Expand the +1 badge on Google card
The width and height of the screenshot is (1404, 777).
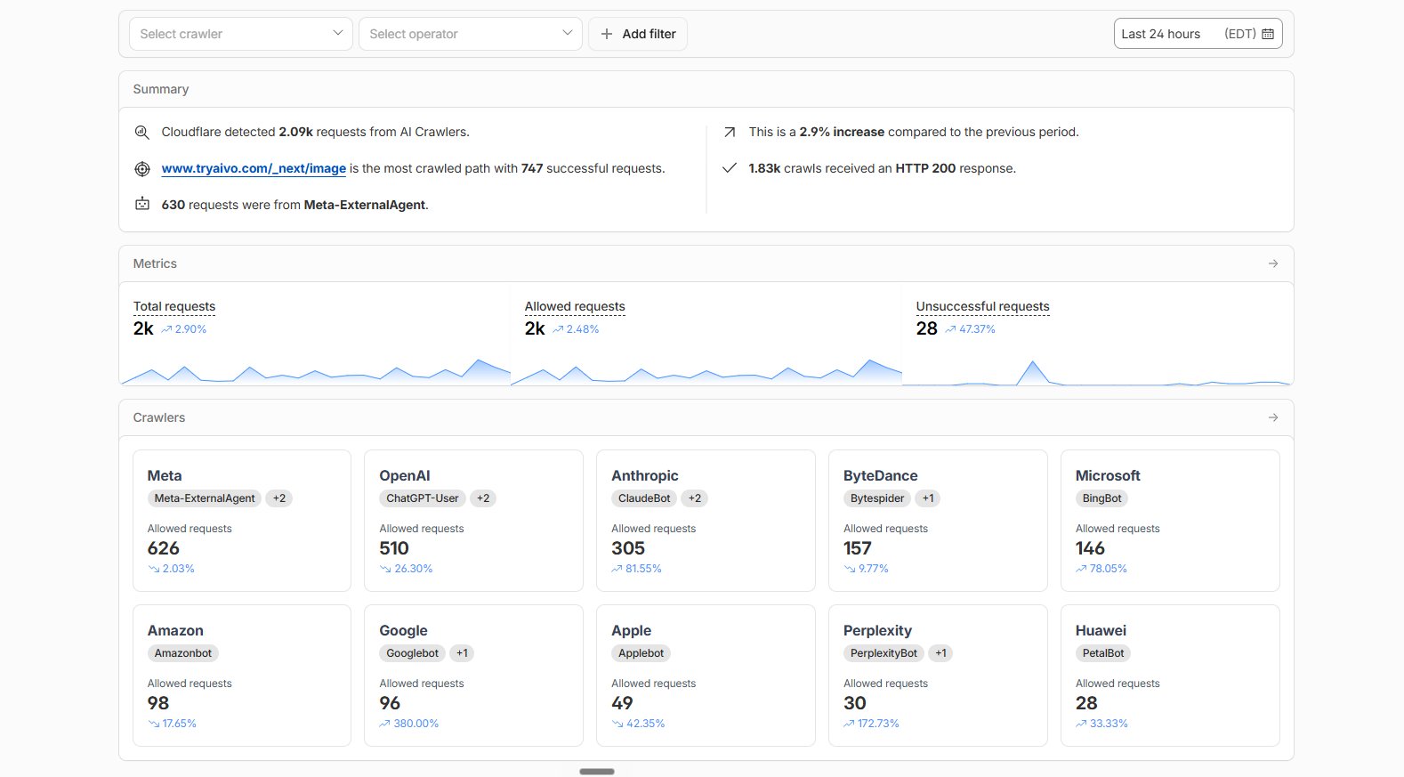[462, 653]
